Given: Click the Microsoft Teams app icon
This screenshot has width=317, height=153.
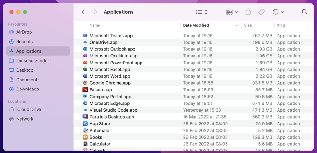Looking at the screenshot, I should pyautogui.click(x=85, y=36).
